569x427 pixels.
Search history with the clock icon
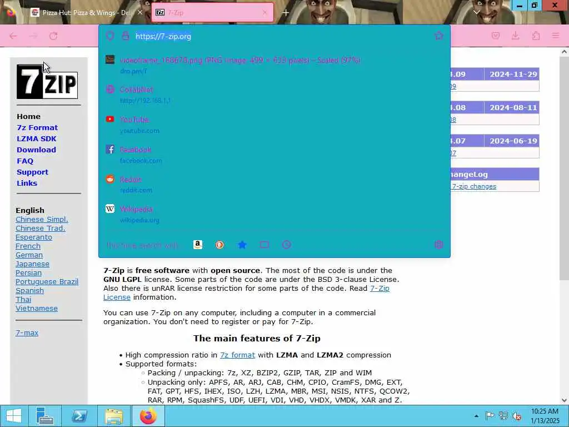click(x=287, y=245)
